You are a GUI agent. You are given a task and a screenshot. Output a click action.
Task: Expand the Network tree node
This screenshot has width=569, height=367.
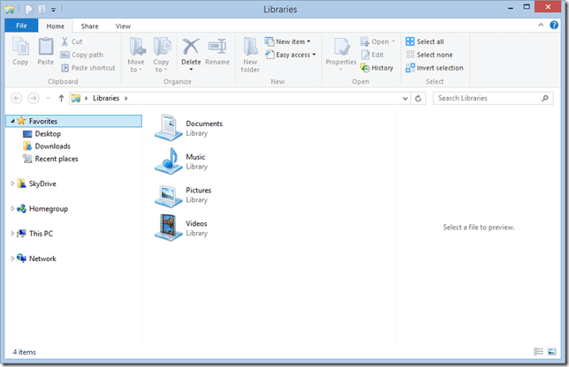click(x=12, y=258)
